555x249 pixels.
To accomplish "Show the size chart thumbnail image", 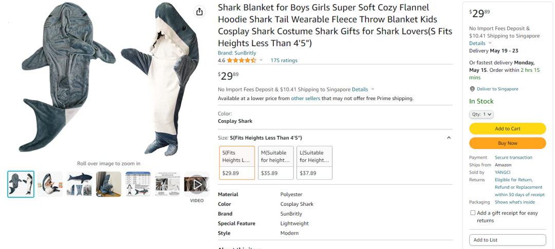I will pos(138,184).
